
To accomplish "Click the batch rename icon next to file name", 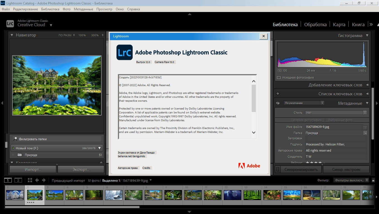I will pyautogui.click(x=365, y=127).
